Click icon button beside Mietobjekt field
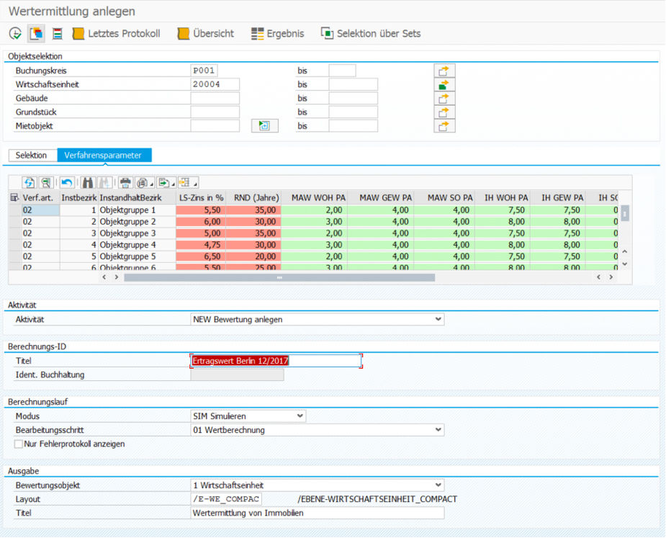Viewport: 666px width, 538px height. [264, 126]
